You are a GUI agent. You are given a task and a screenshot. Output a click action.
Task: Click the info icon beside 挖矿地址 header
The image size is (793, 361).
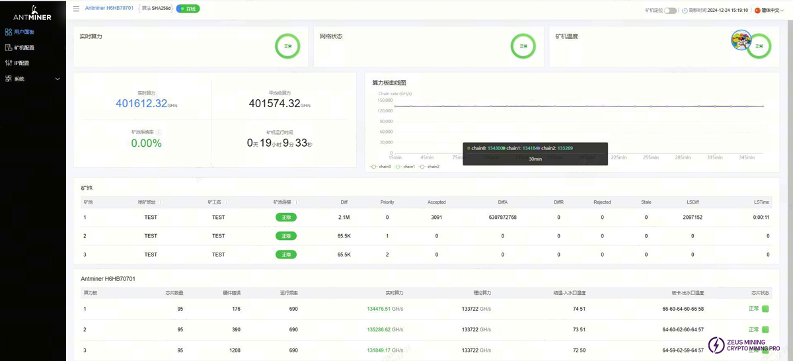point(161,202)
